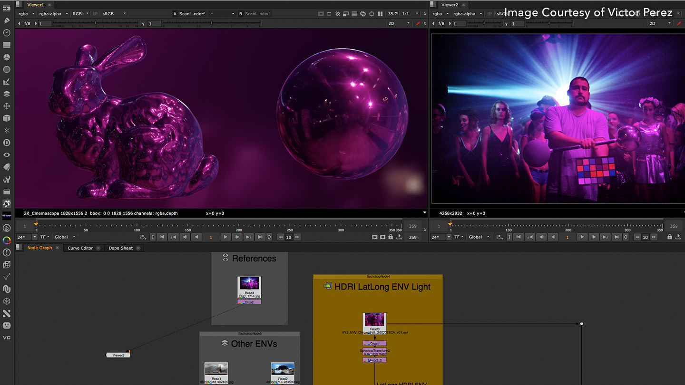Open the Transform nodes move icon
Screen dimensions: 685x385
coord(7,106)
